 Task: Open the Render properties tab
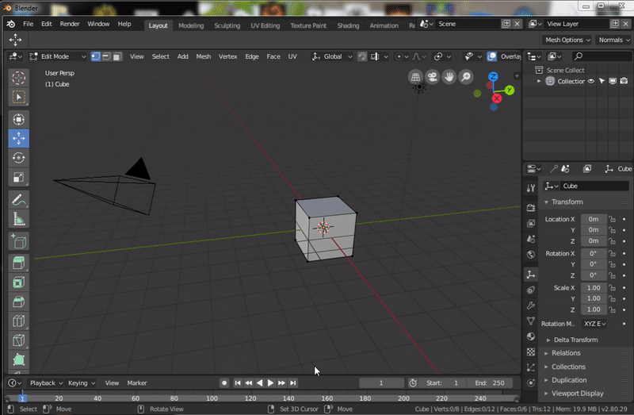[x=531, y=208]
